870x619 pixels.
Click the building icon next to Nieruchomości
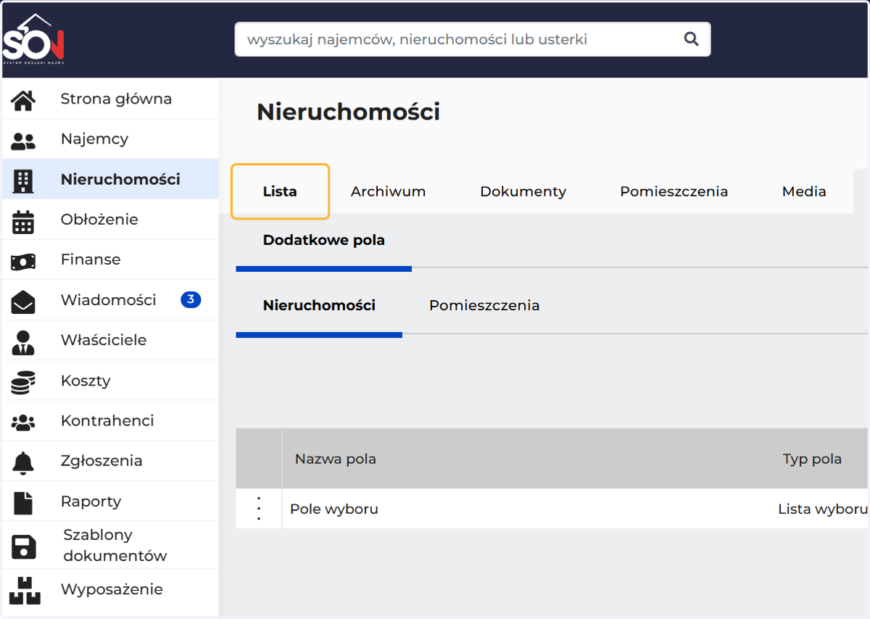pos(23,180)
